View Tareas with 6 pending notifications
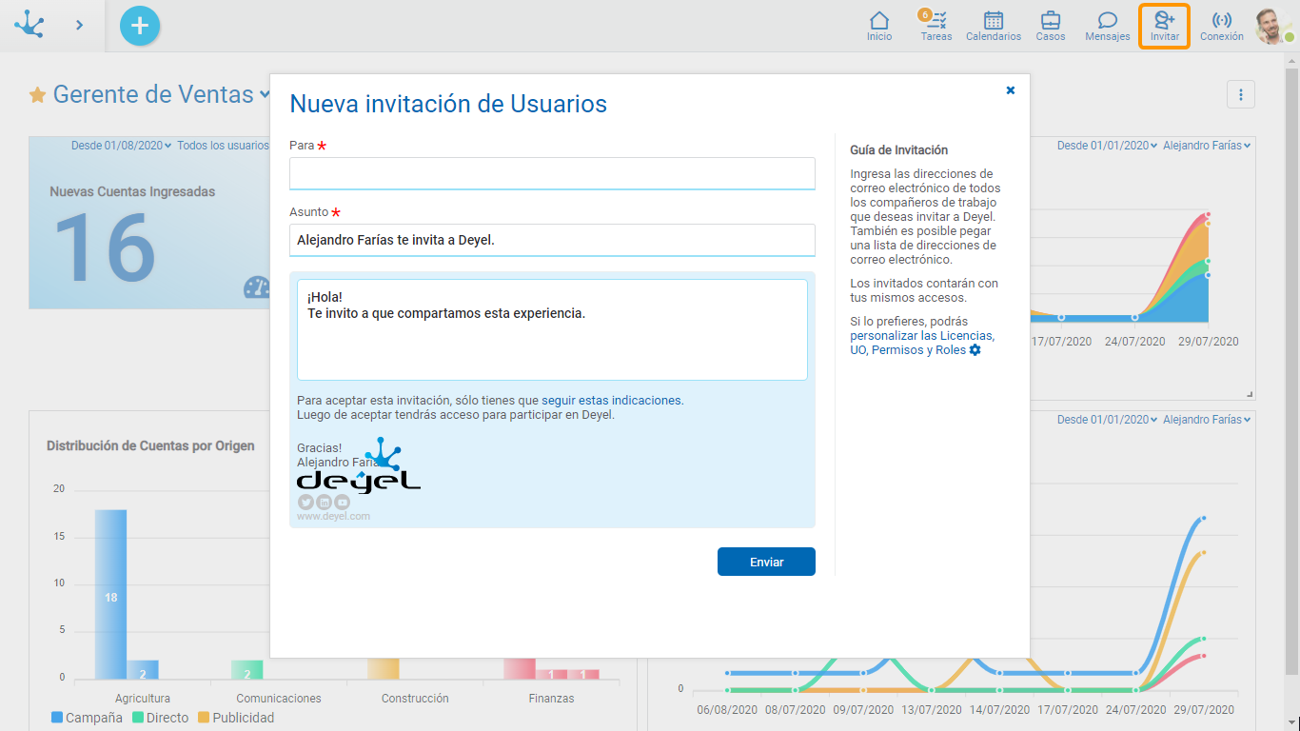The width and height of the screenshot is (1300, 731). (x=936, y=26)
